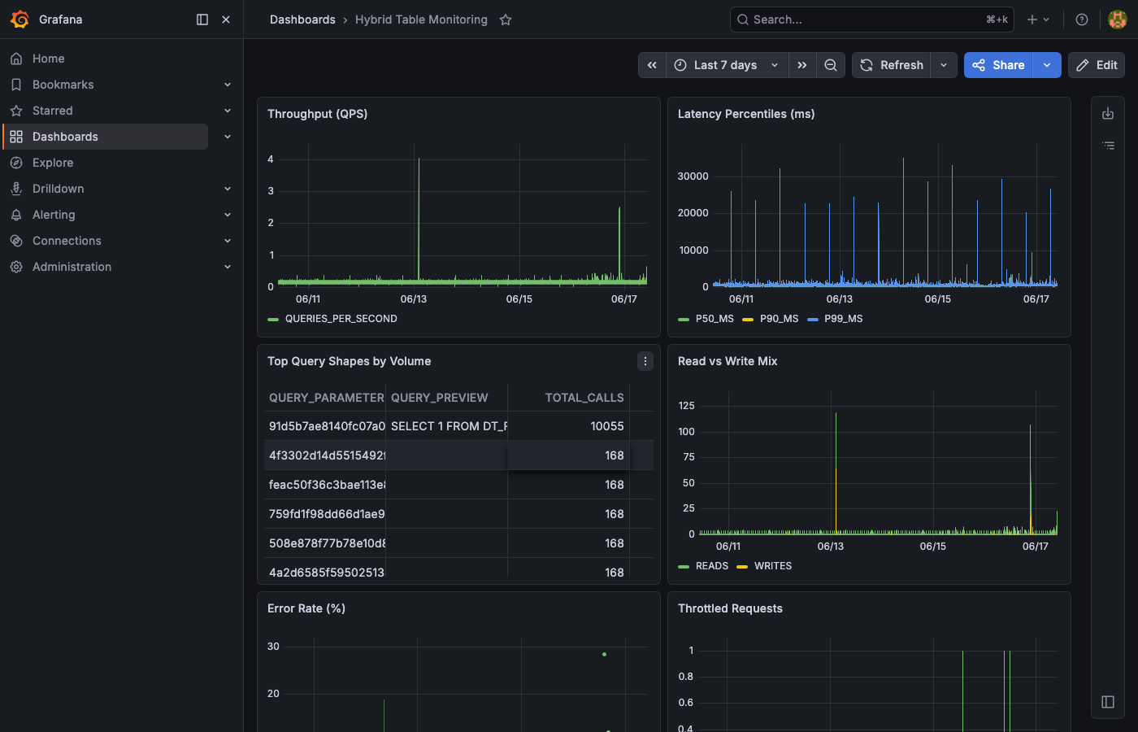Click the Read vs Write Mix panel title
Image resolution: width=1138 pixels, height=732 pixels.
[728, 361]
